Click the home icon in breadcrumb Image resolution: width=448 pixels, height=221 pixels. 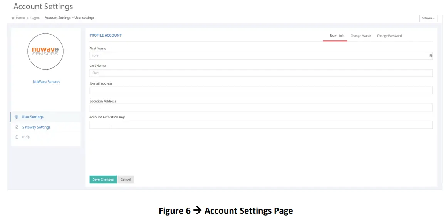click(x=13, y=18)
